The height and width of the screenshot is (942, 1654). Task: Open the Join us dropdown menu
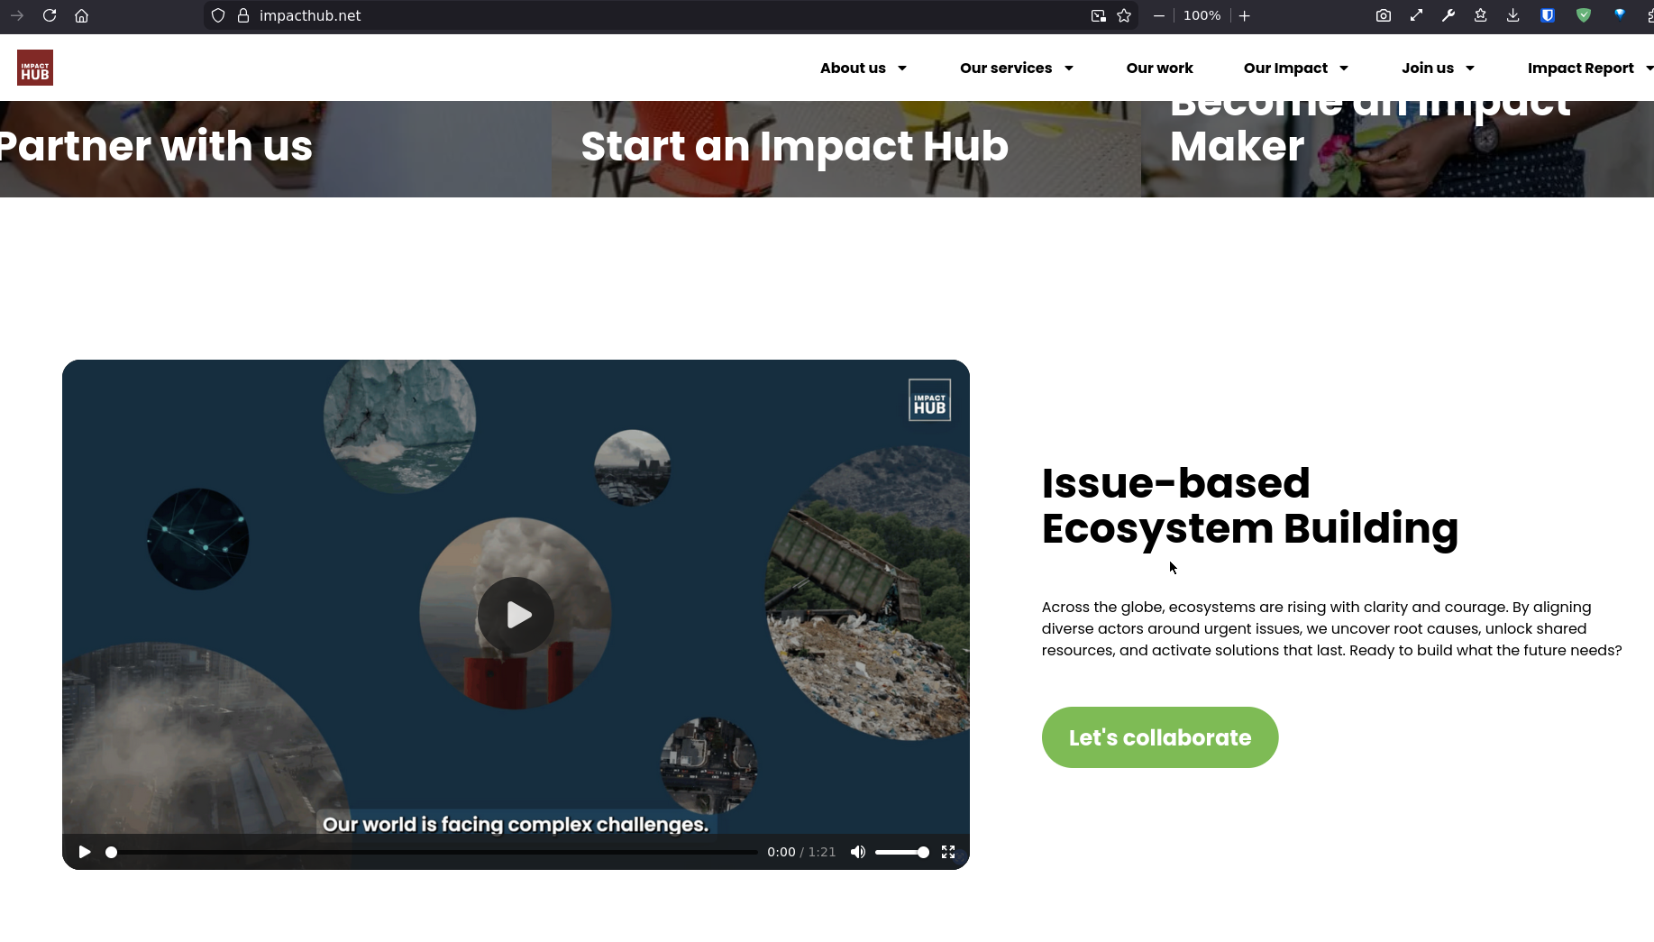1437,68
